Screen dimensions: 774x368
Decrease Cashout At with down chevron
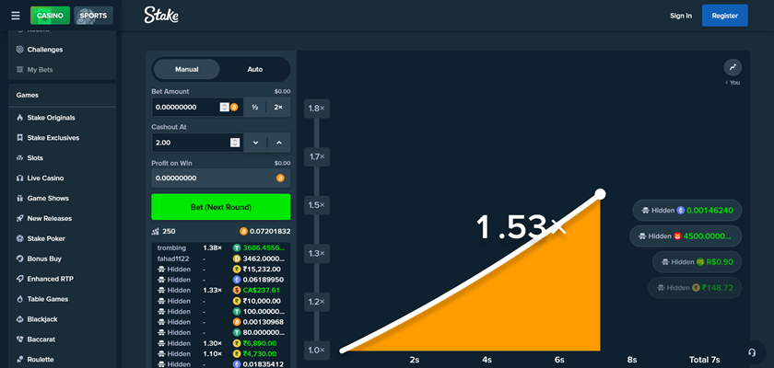[x=255, y=143]
